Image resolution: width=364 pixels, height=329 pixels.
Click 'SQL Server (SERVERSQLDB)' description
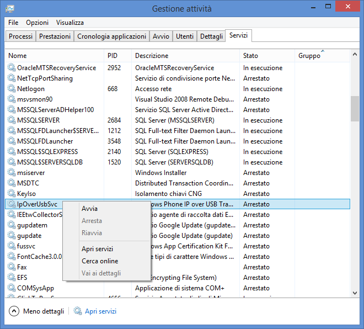coord(174,162)
